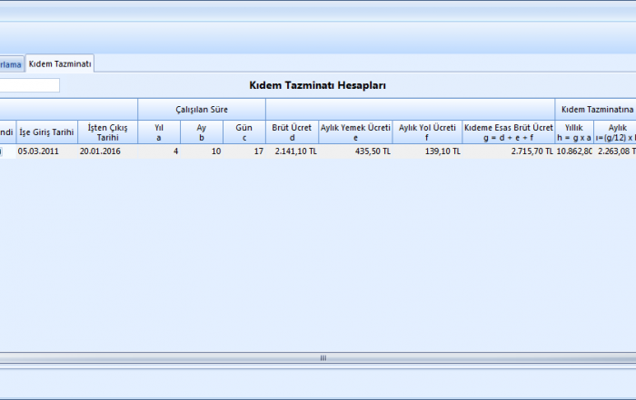Click the Yıllık h = g x a header
Viewport: 636px width, 400px height.
[574, 132]
